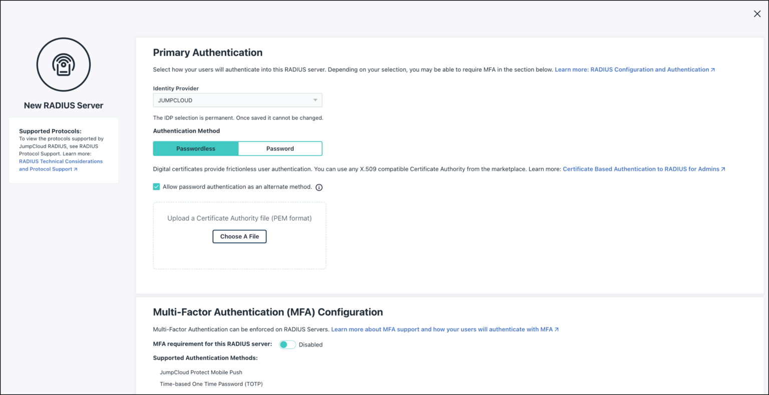Viewport: 769px width, 395px height.
Task: Enable the MFA requirement toggle
Action: pos(287,344)
